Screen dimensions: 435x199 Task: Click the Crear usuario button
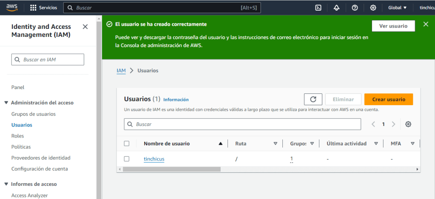[x=388, y=99]
